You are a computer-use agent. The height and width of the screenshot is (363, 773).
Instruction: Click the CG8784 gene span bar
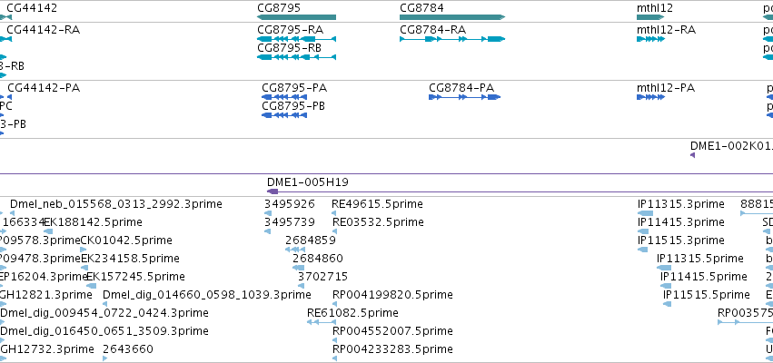pyautogui.click(x=452, y=17)
